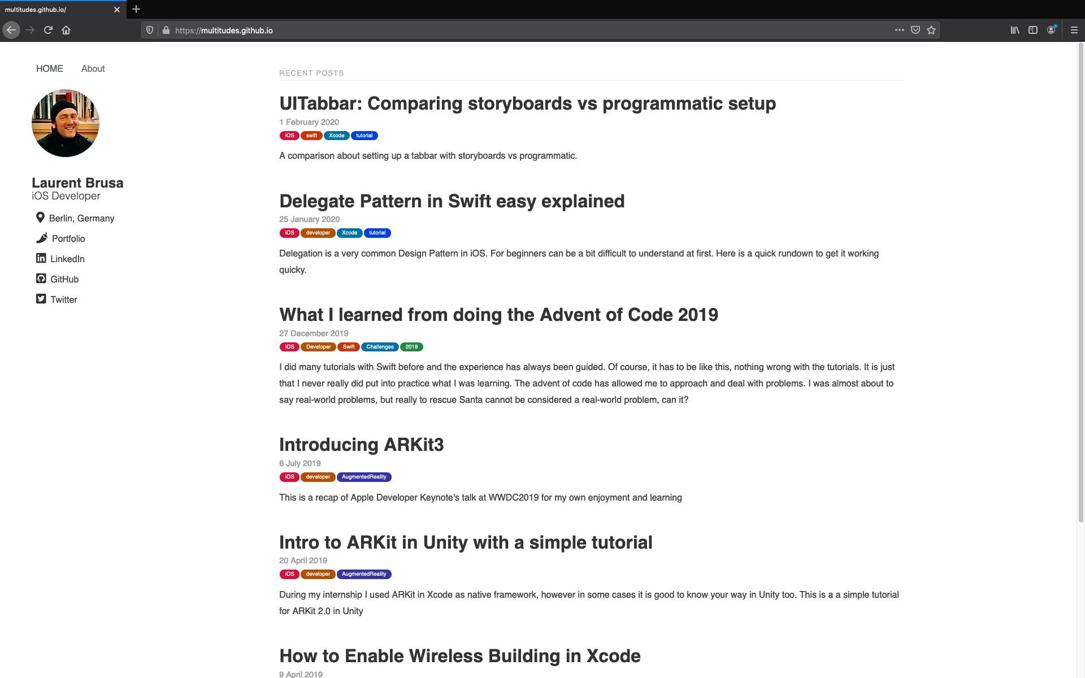1085x678 pixels.
Task: Toggle the sidebar view icon
Action: click(x=1033, y=30)
